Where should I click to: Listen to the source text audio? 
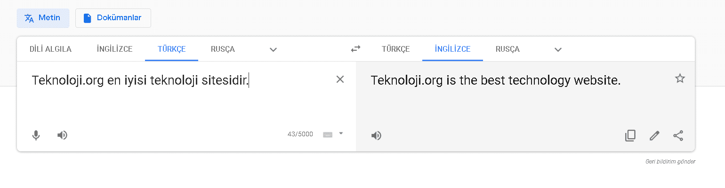(62, 135)
